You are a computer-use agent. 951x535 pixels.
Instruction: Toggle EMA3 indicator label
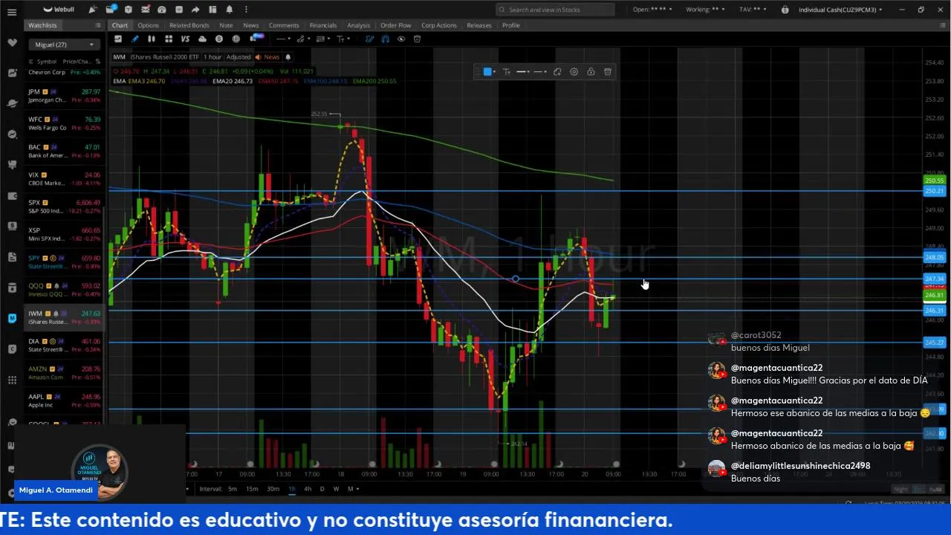pos(146,81)
